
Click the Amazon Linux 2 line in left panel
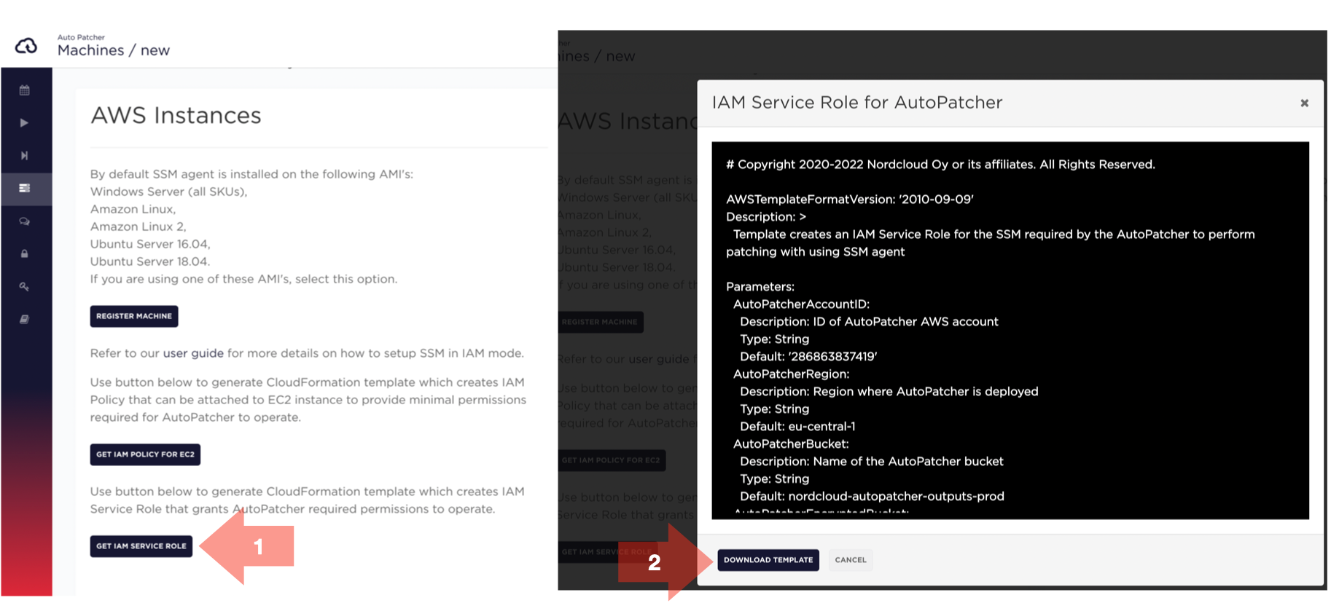click(x=138, y=226)
